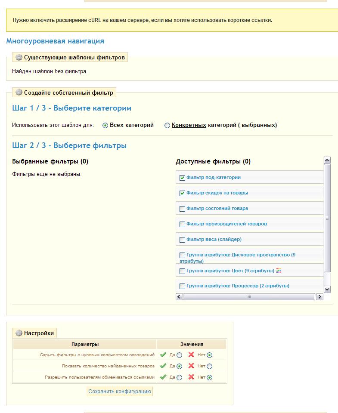Image resolution: width=338 pixels, height=413 pixels.
Task: Click gear icon beside Создайте собственный фильтр
Action: (19, 92)
